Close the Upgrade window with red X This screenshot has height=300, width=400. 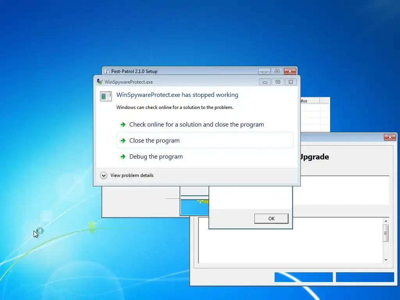390,137
